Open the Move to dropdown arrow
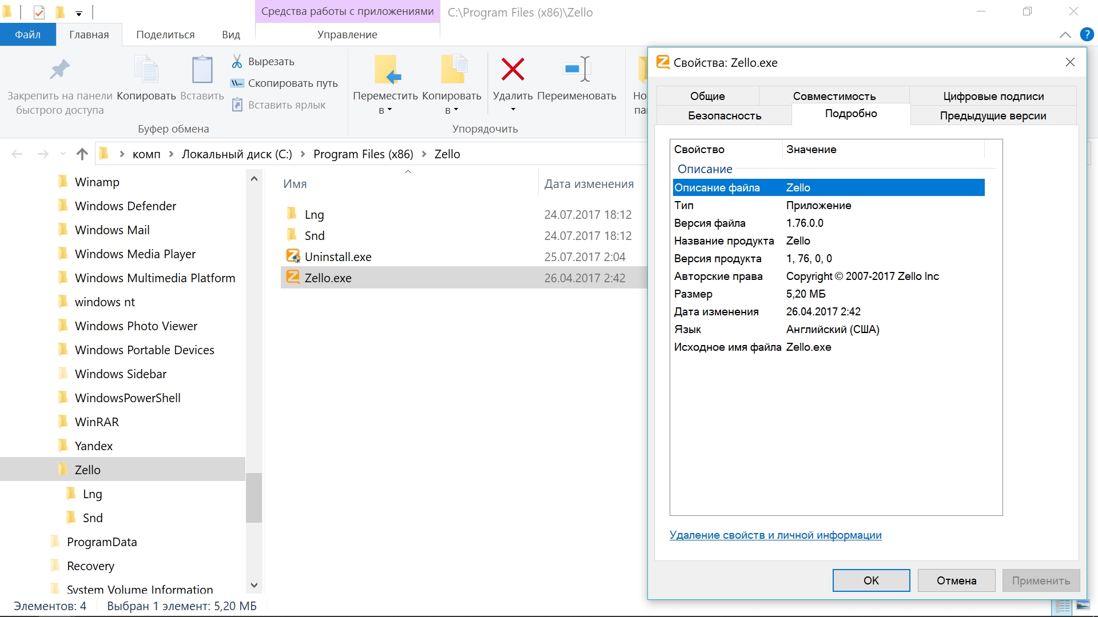 click(x=390, y=110)
